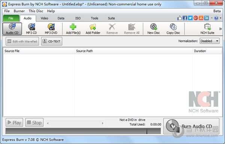Share on Twitter icon
225x144 pixels.
pyautogui.click(x=190, y=18)
